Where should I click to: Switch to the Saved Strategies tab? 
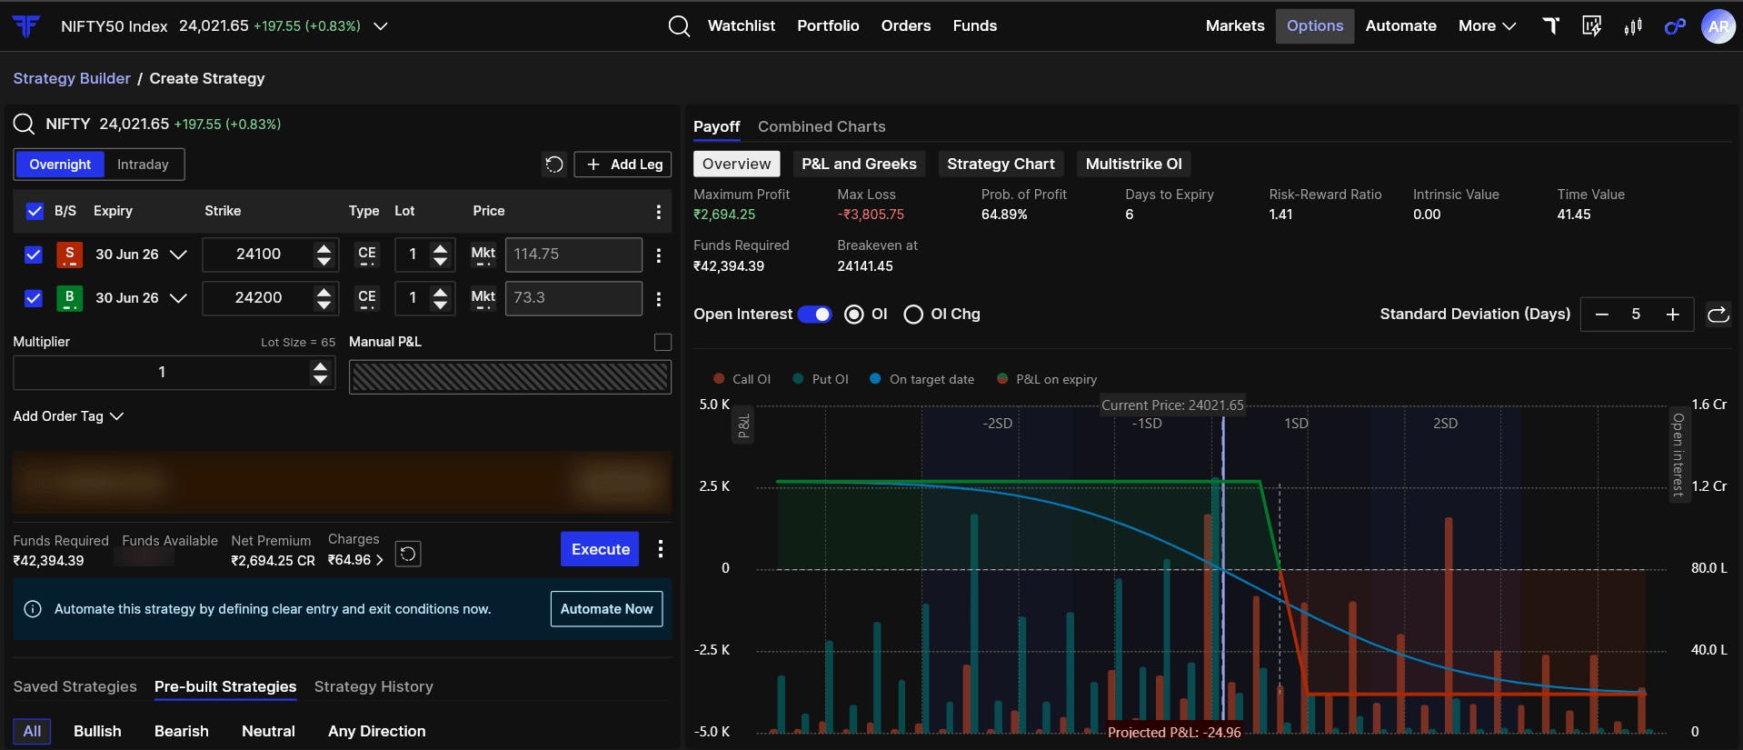coord(75,687)
